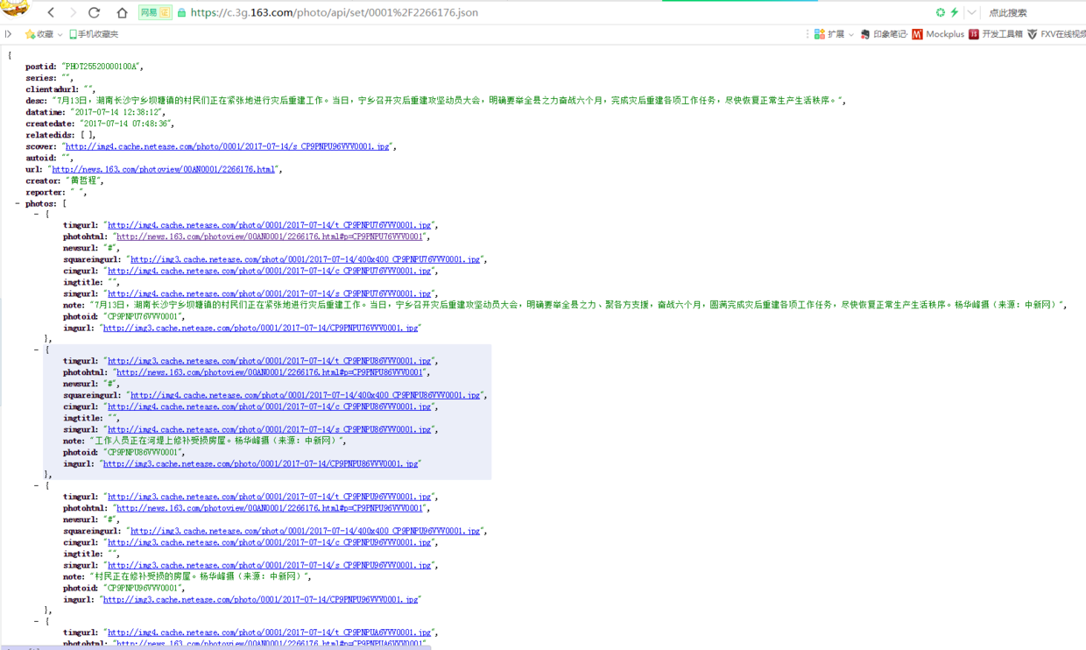Click the note text 村民正在修补受损的房屋
This screenshot has height=650, width=1086.
pos(200,576)
